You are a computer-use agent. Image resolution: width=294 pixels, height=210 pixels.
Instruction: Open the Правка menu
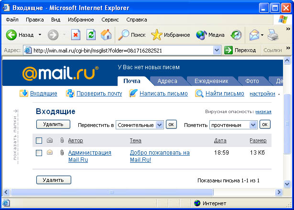[x=35, y=20]
